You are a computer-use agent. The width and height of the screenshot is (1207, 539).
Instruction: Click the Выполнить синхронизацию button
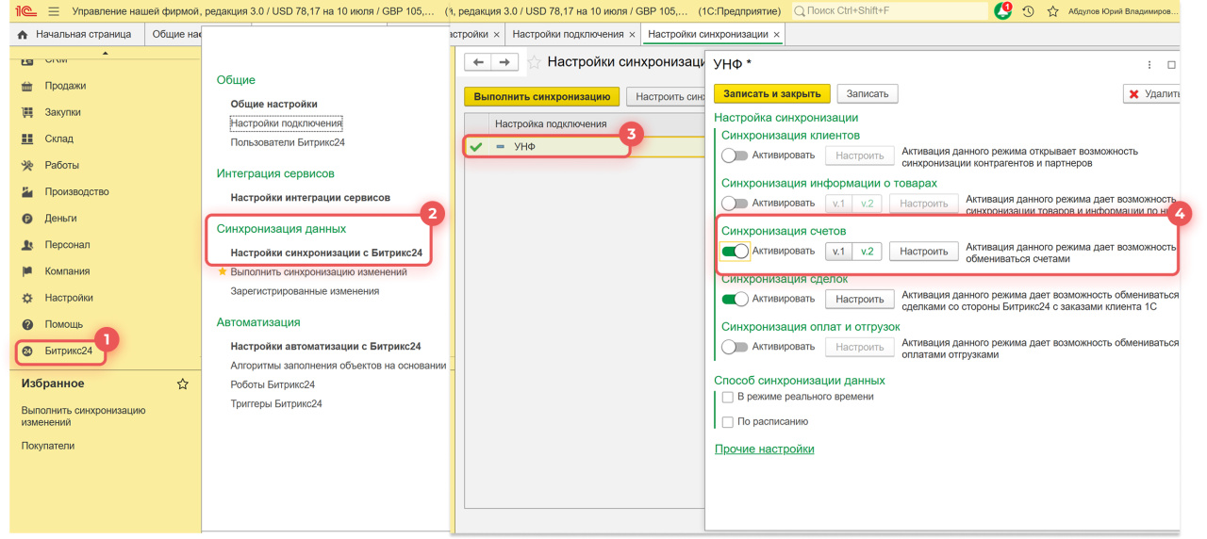point(542,96)
